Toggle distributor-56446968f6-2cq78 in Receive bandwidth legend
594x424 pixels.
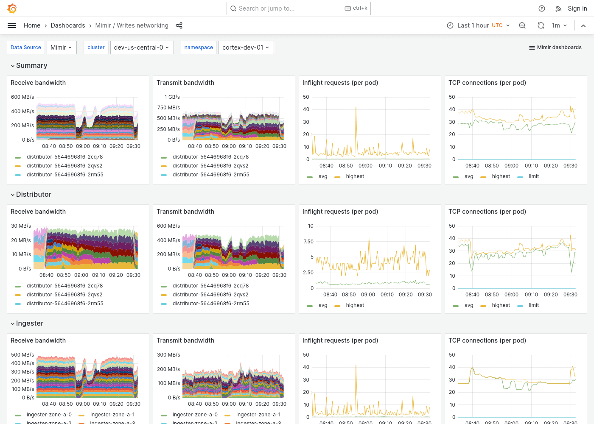click(x=64, y=156)
